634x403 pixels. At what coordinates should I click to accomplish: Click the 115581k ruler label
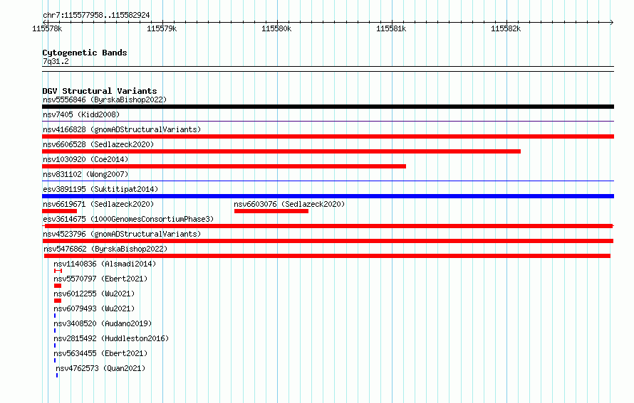(x=391, y=28)
